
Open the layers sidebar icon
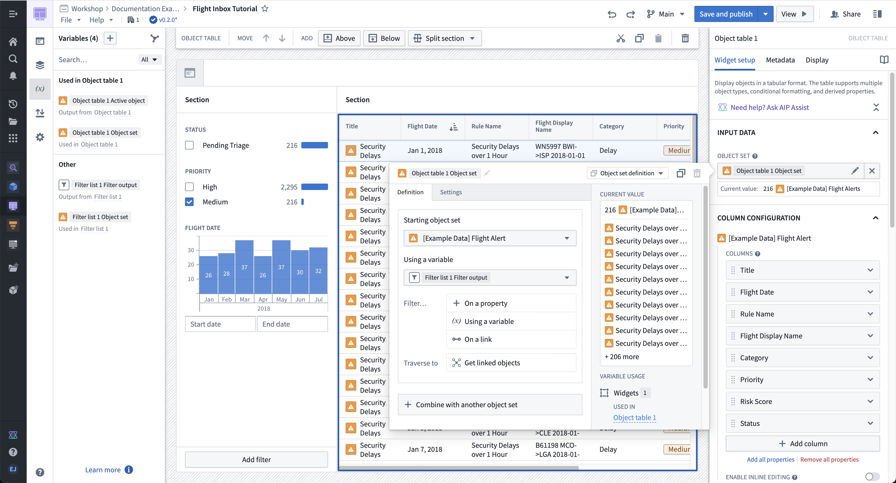[40, 65]
